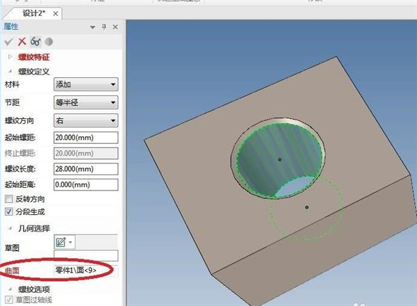Viewport: 417px width, 306px height.
Task: Open the 材料 dropdown showing 添加
Action: click(85, 85)
